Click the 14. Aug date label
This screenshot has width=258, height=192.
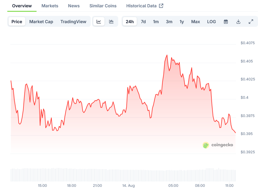[128, 186]
